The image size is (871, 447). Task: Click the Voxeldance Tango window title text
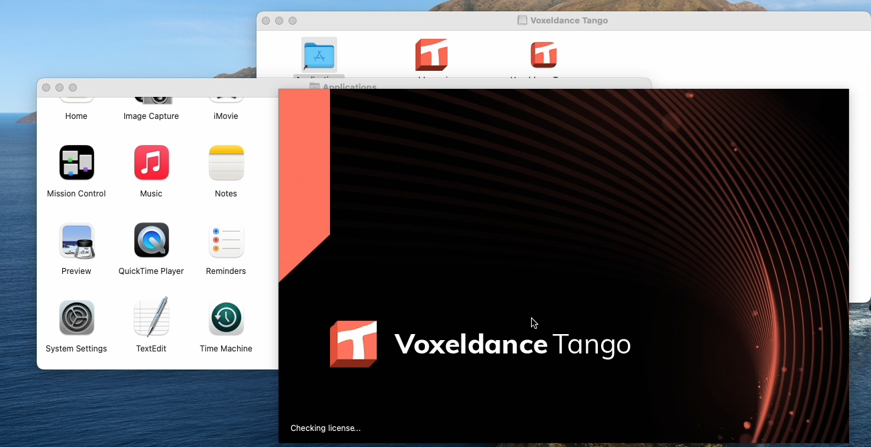click(x=569, y=20)
